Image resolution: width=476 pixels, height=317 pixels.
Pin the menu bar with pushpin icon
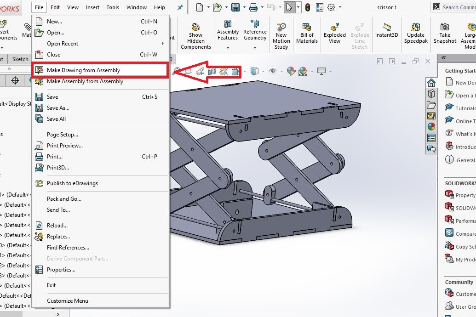coord(180,7)
